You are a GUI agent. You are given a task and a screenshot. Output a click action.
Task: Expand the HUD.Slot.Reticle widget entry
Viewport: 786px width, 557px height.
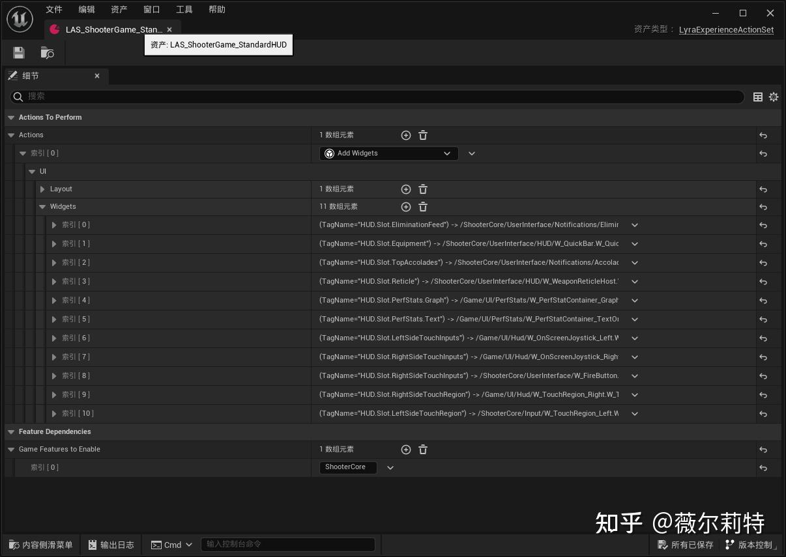(x=55, y=281)
